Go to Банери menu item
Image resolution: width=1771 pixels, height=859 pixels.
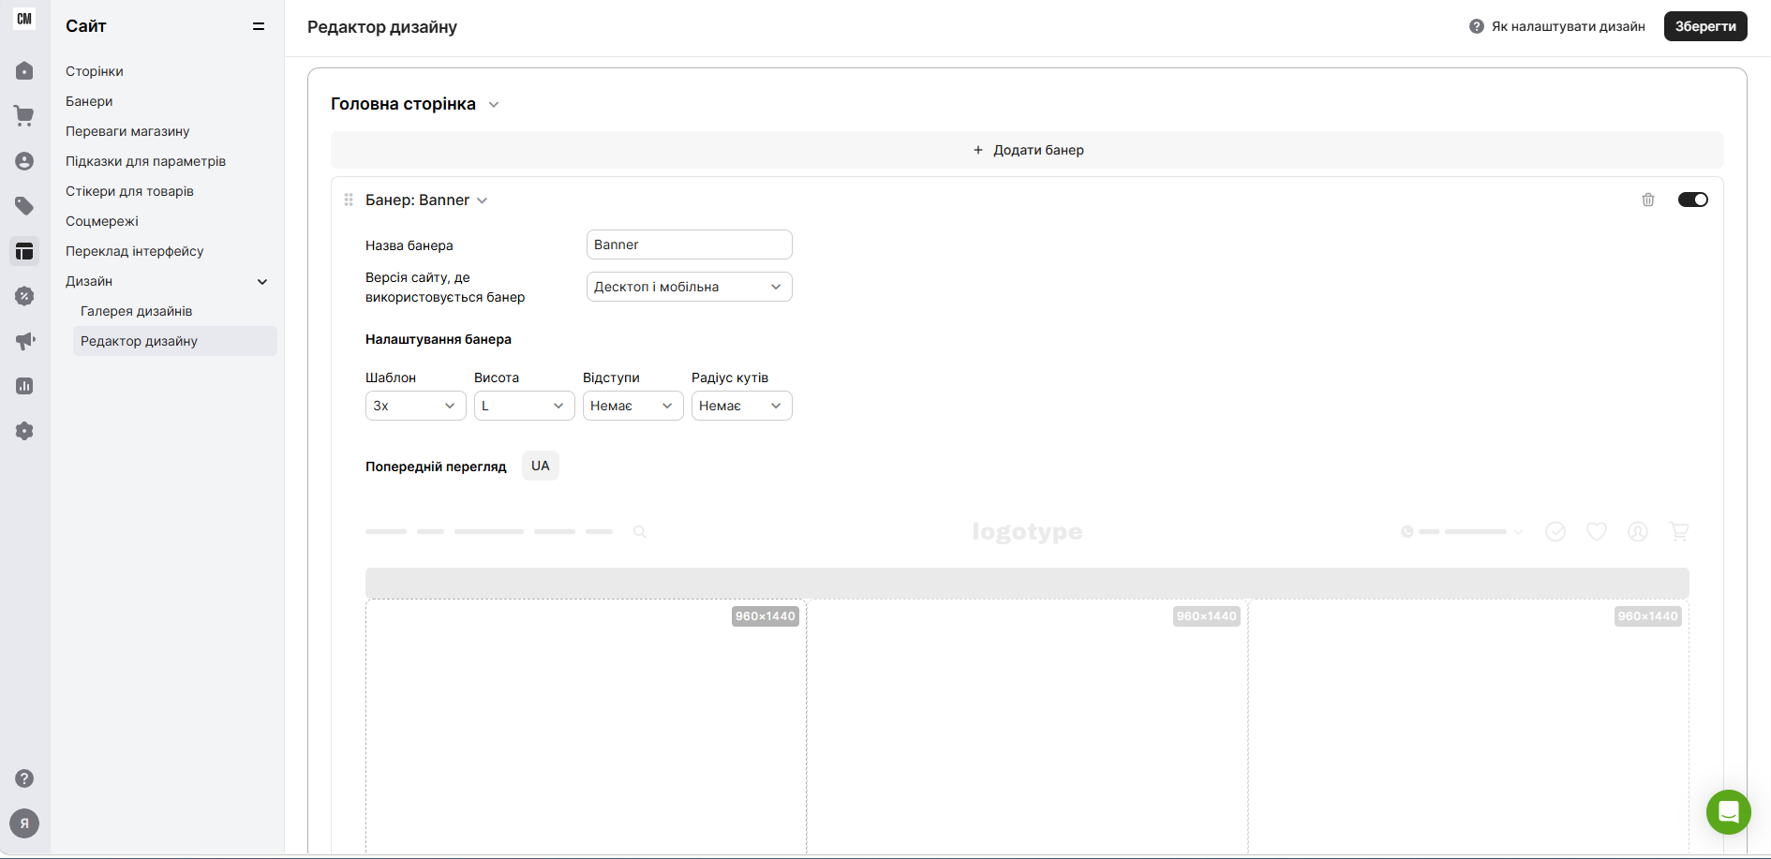tap(89, 101)
